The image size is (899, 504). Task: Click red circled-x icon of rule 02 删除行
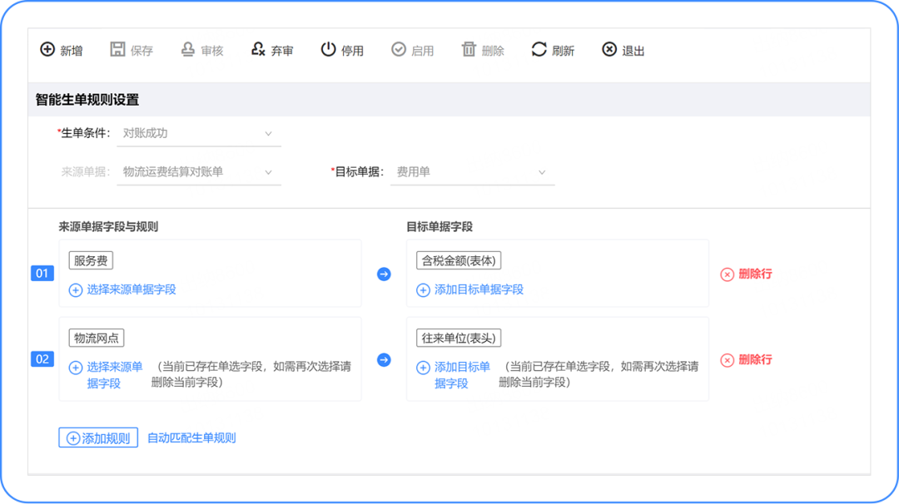727,360
